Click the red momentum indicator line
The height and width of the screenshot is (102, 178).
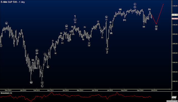coord(75,96)
